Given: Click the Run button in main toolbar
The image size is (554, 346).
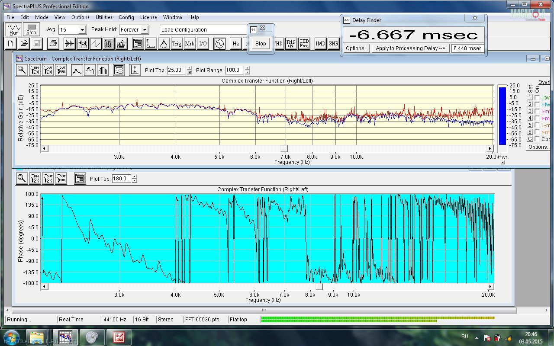Looking at the screenshot, I should (x=14, y=29).
